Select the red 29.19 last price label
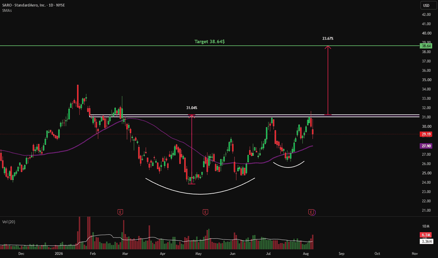This screenshot has width=438, height=258. coord(426,135)
